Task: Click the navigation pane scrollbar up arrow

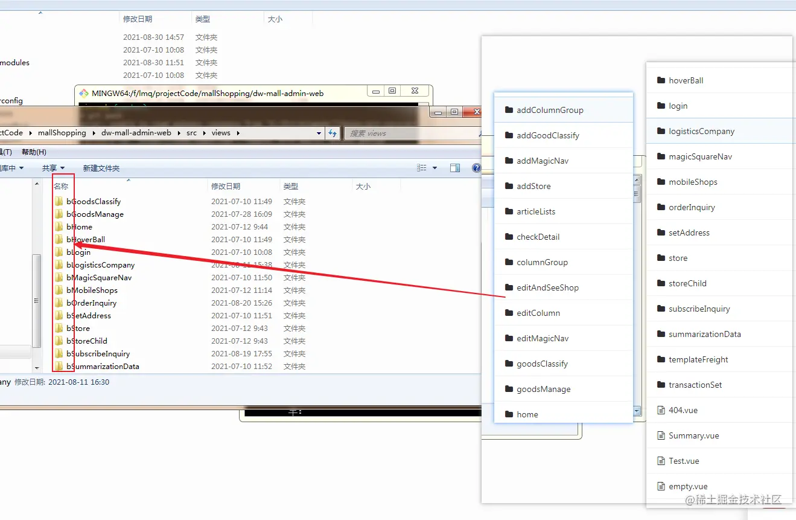Action: pyautogui.click(x=37, y=184)
